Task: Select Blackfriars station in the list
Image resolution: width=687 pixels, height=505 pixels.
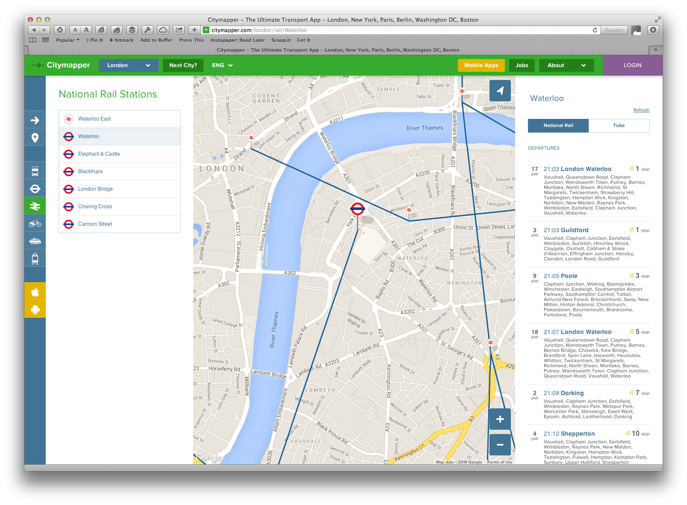Action: (120, 171)
